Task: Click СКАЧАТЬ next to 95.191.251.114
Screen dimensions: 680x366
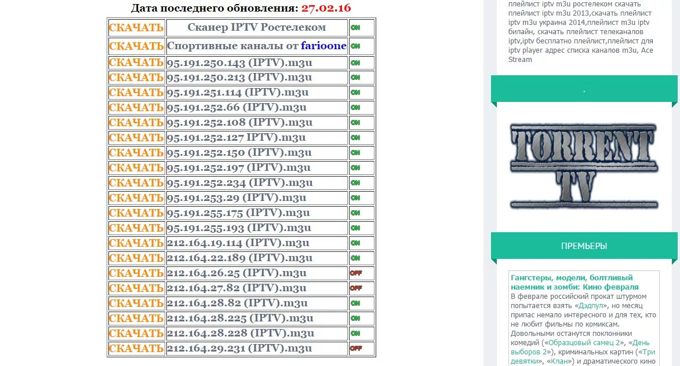Action: [136, 93]
